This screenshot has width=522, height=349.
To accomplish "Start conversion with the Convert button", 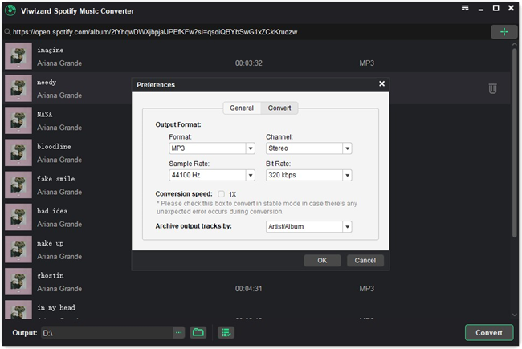I will click(x=489, y=332).
